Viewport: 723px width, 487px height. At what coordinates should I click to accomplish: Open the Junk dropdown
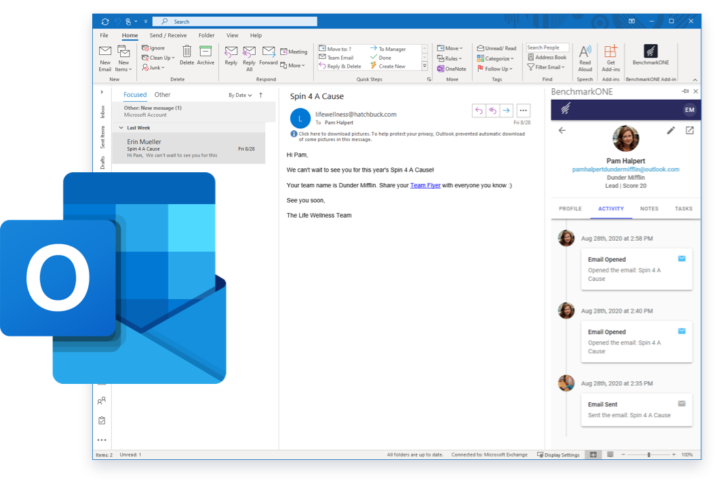coord(153,67)
